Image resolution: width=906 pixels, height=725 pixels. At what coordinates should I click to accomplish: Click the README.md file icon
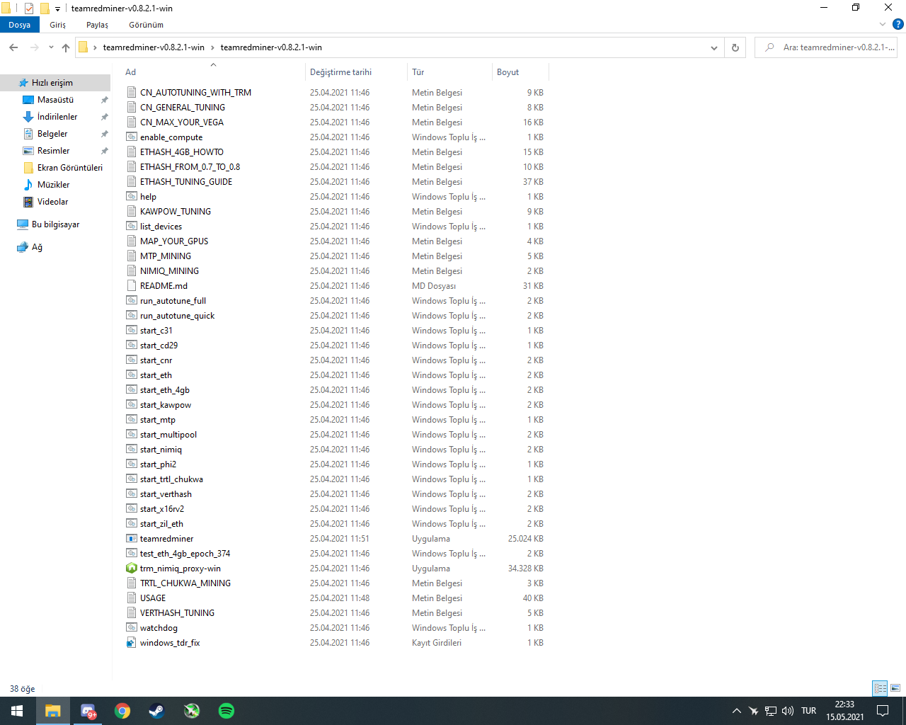[x=131, y=285]
